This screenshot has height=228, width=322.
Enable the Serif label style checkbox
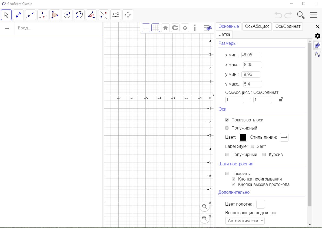pyautogui.click(x=252, y=146)
